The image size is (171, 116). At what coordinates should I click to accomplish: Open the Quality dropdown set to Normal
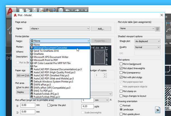[x=148, y=47]
